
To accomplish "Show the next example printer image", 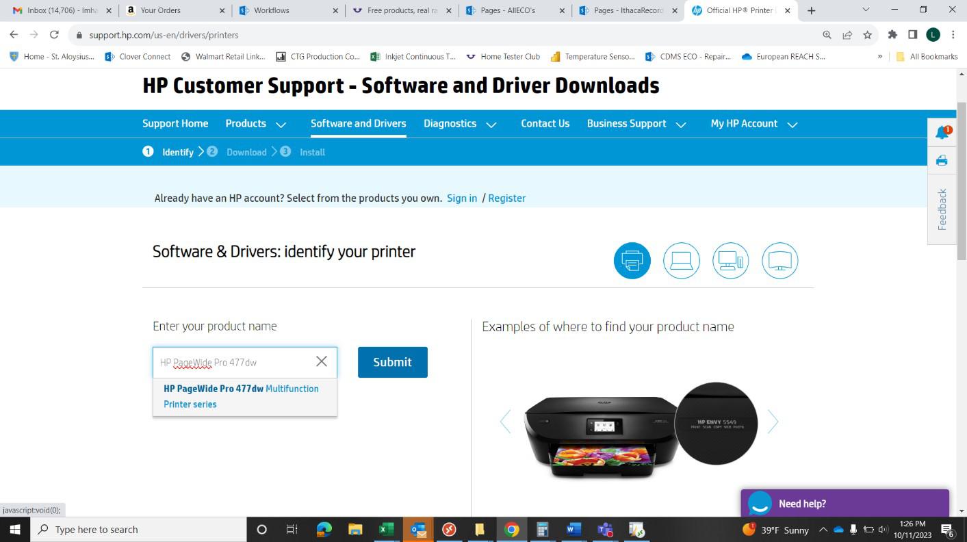I will click(773, 422).
